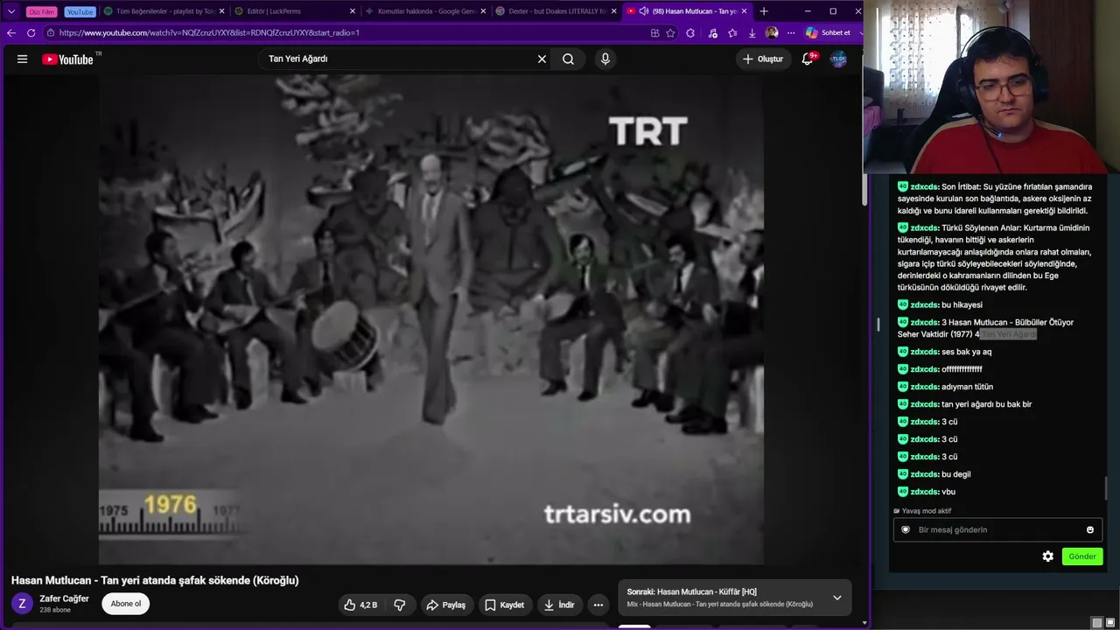1120x630 pixels.
Task: Click the video title text
Action: [x=155, y=580]
